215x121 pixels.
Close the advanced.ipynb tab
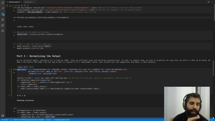(21, 2)
